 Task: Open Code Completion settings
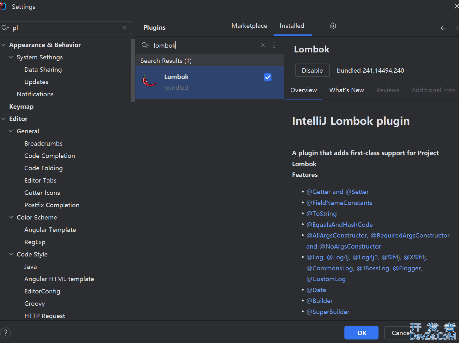(x=50, y=156)
